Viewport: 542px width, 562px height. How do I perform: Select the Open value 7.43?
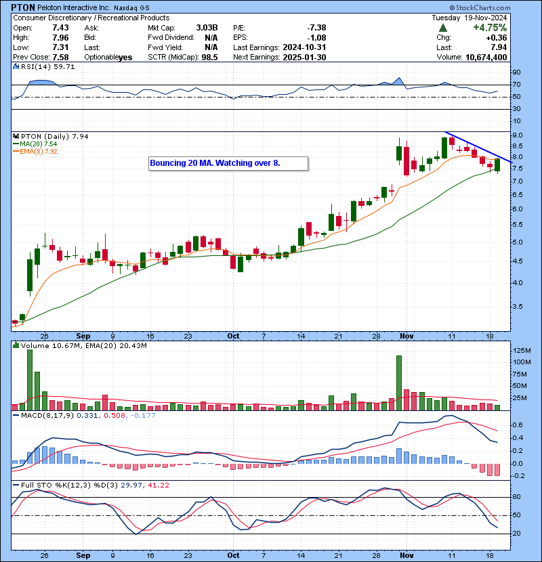point(60,28)
